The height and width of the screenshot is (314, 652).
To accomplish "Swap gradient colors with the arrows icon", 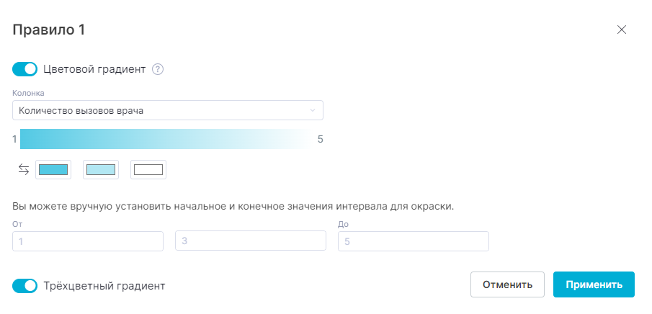I will [24, 170].
